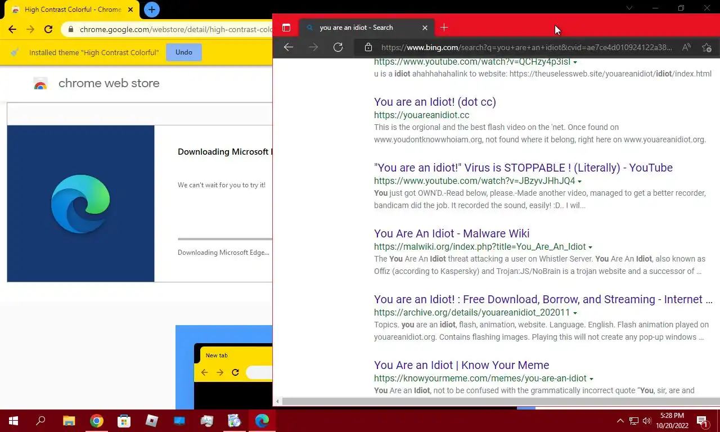
Task: Open Microsoft Store from the taskbar
Action: [124, 421]
